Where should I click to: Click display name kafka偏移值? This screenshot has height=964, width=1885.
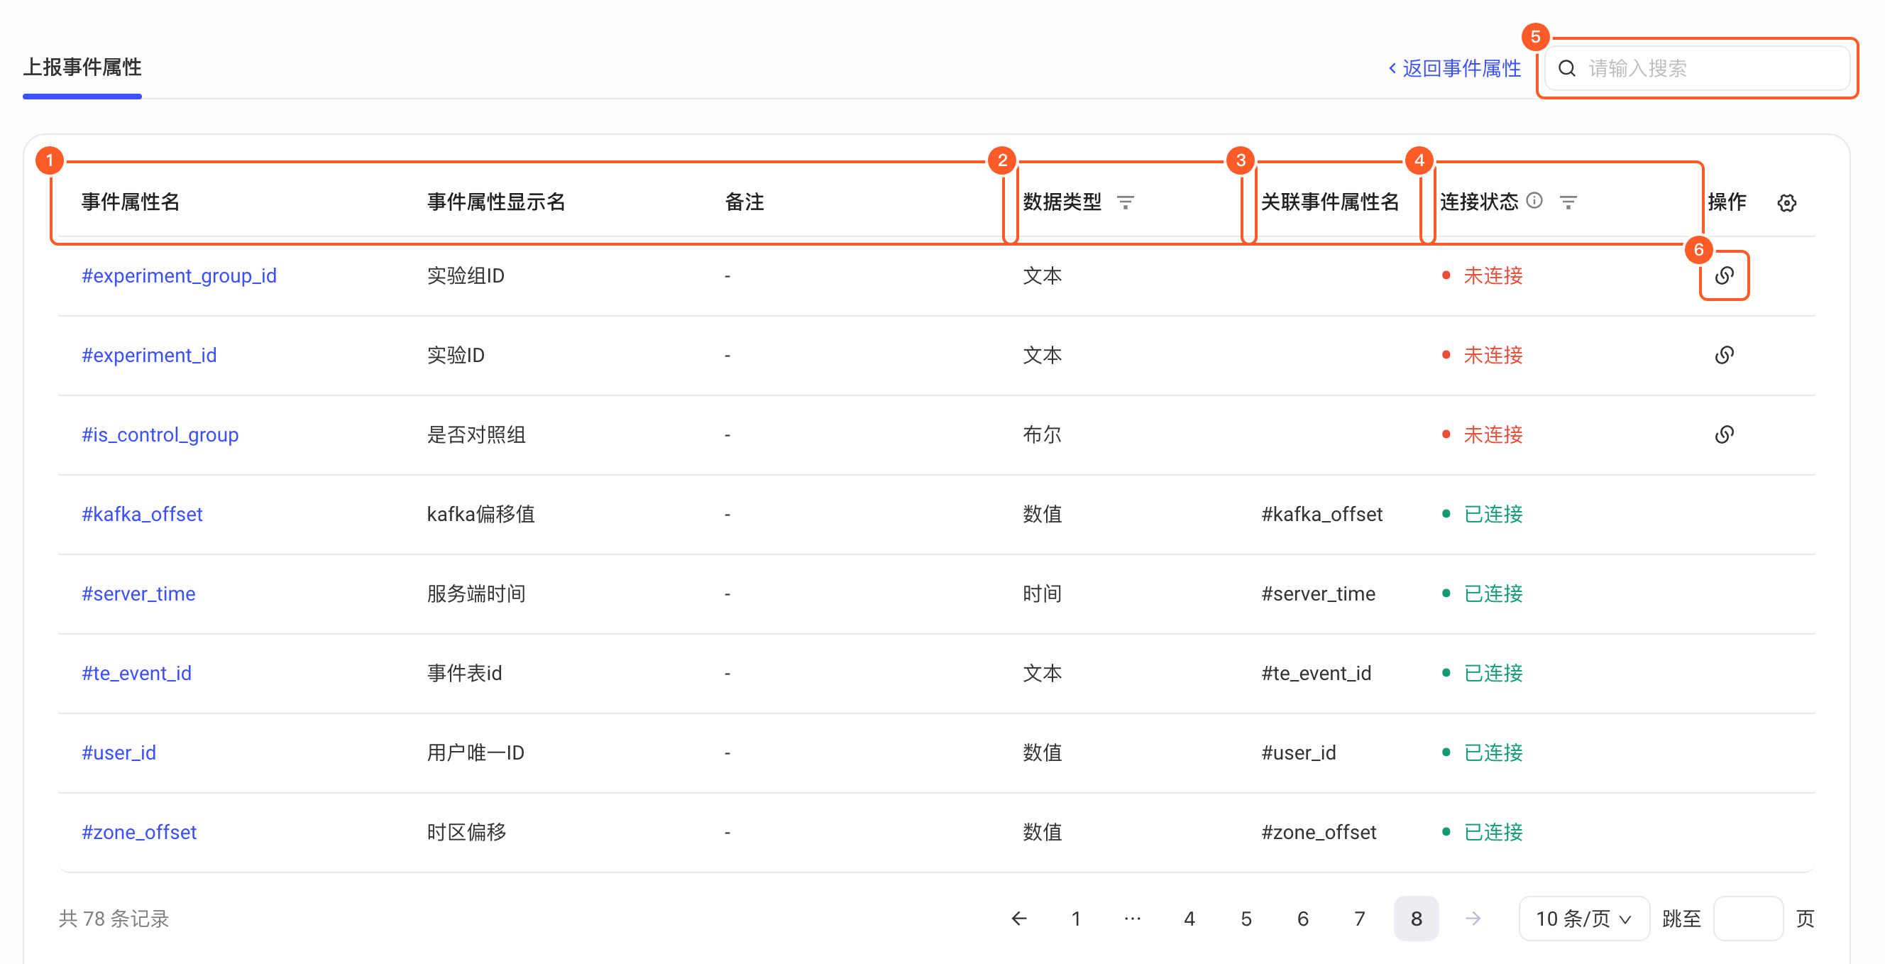click(480, 515)
